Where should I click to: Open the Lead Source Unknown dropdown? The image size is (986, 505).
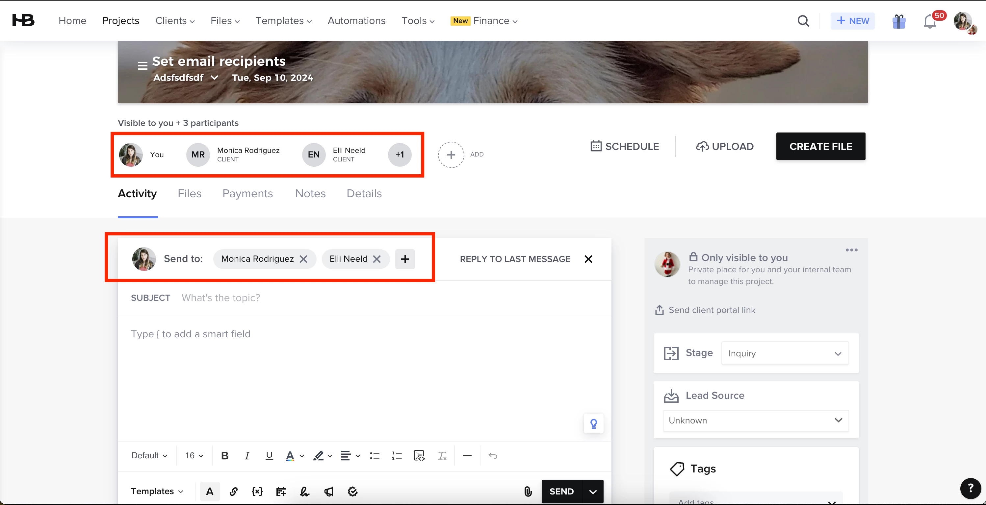click(756, 421)
